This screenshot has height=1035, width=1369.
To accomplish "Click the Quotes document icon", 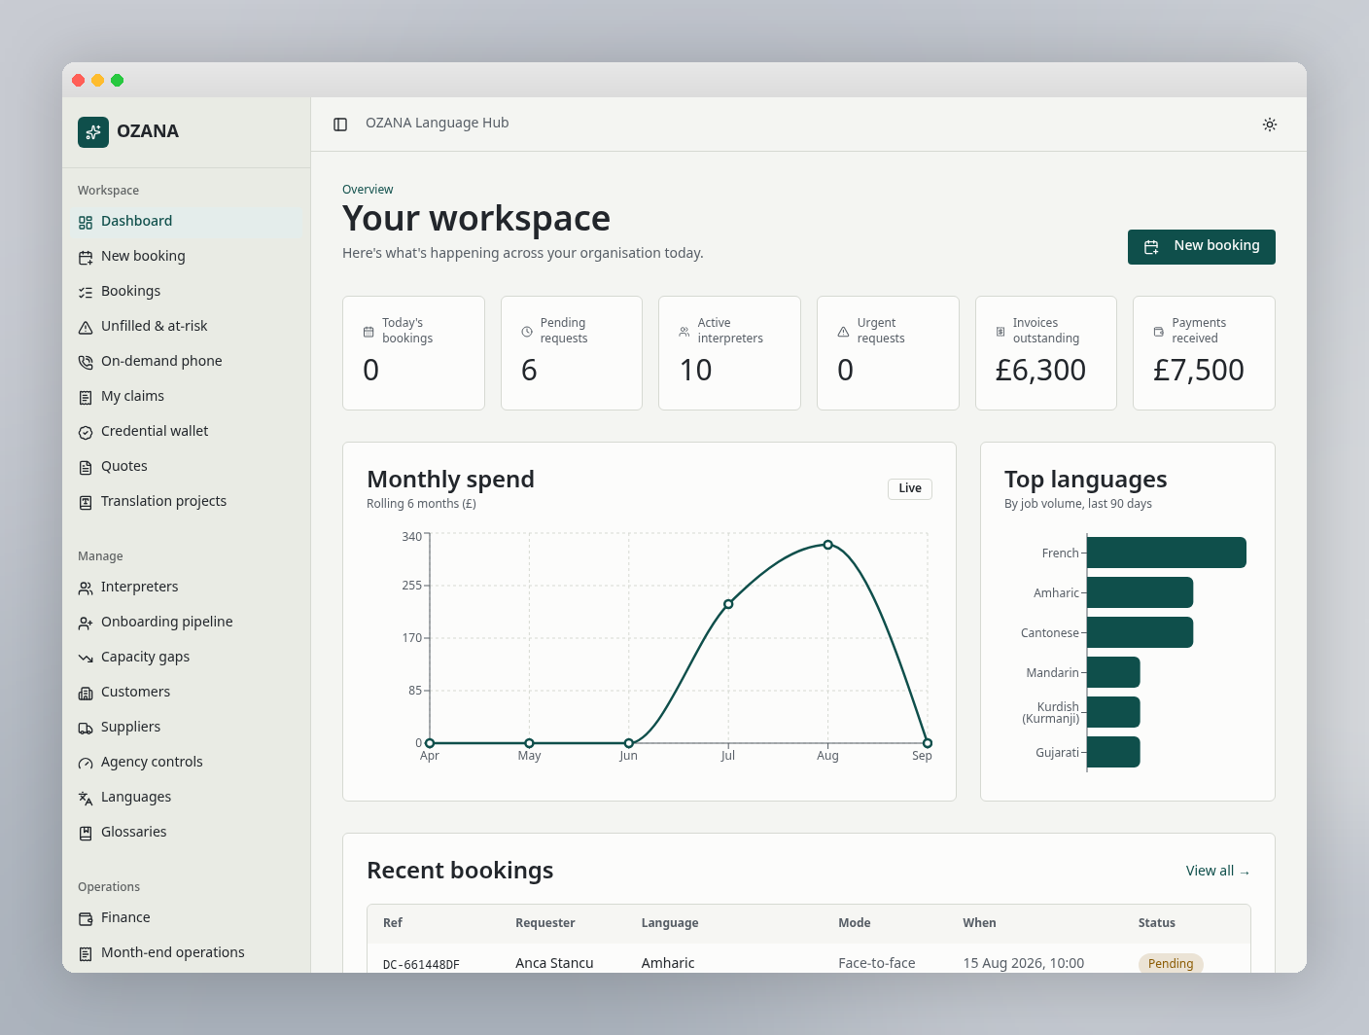I will click(x=86, y=468).
